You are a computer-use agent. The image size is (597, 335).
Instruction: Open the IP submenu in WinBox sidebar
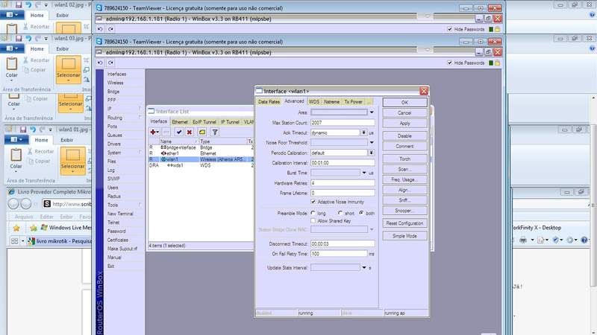(124, 109)
